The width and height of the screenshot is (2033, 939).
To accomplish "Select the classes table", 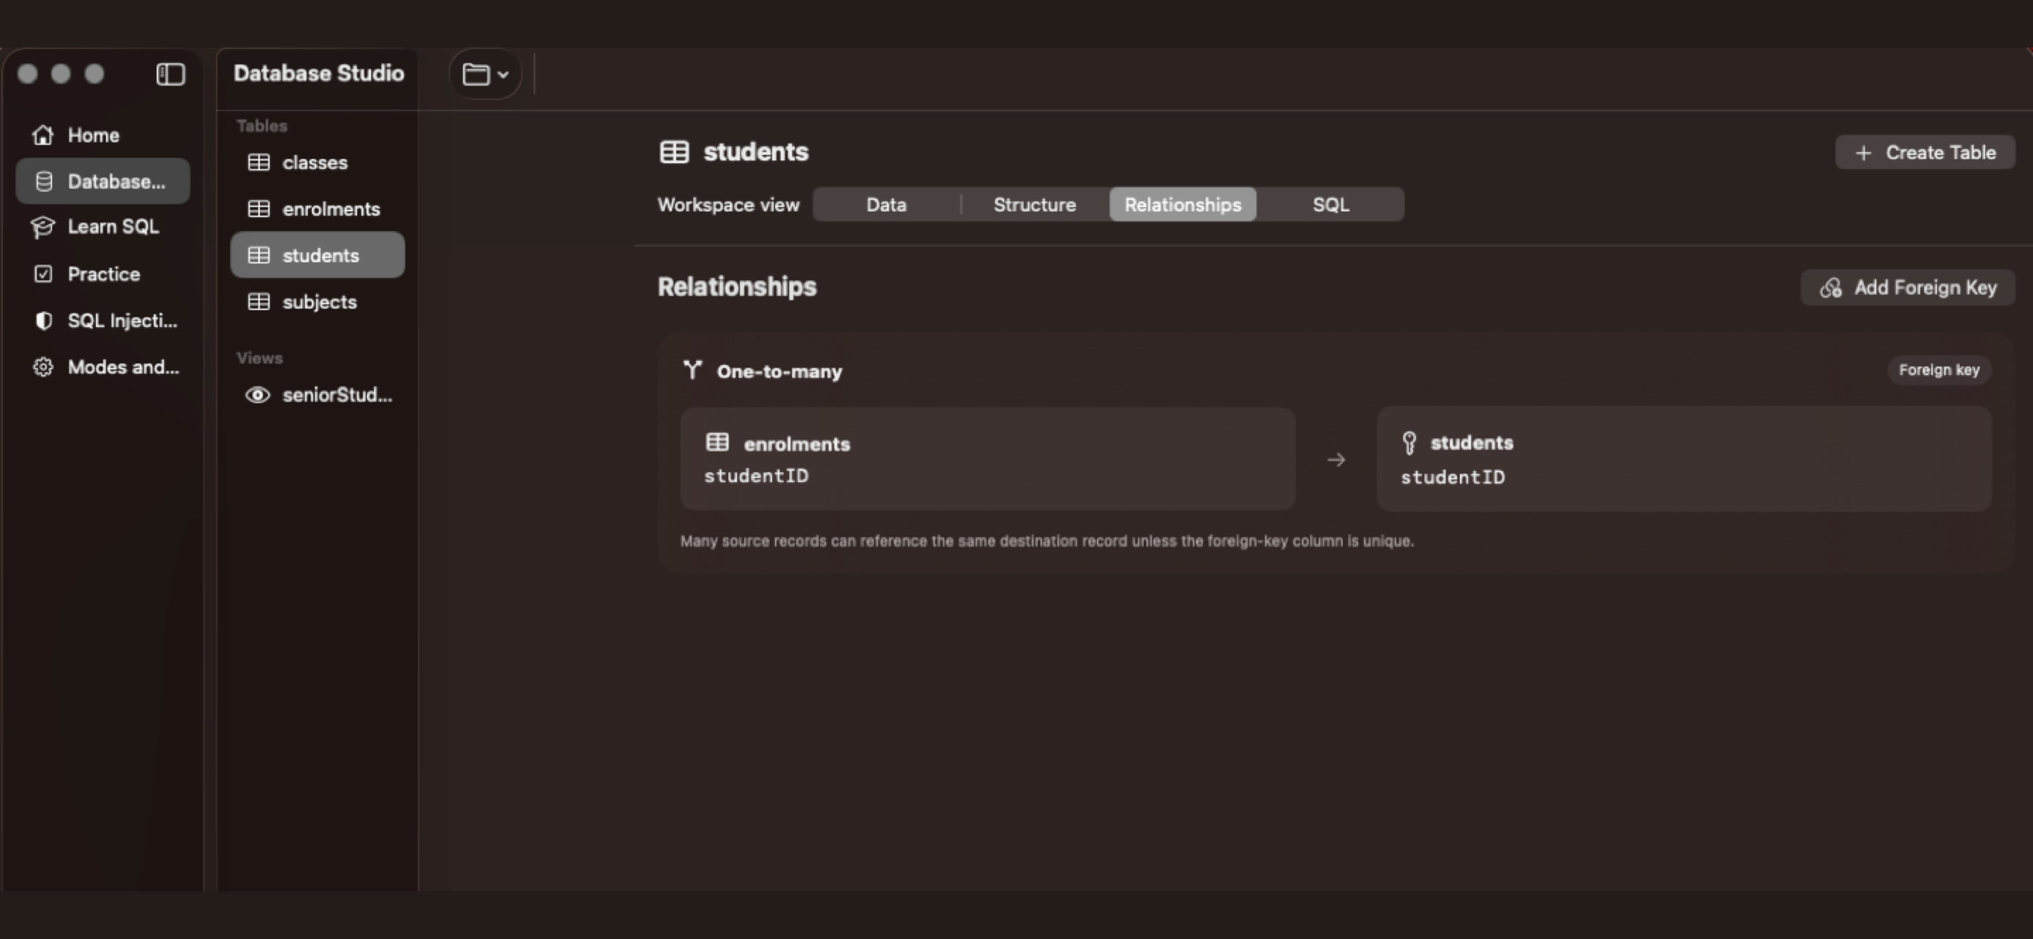I will [x=318, y=162].
